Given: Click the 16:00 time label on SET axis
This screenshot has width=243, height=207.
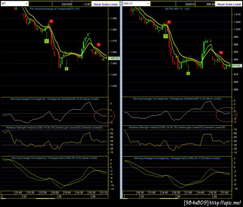Looking at the screenshot, I should point(55,192).
